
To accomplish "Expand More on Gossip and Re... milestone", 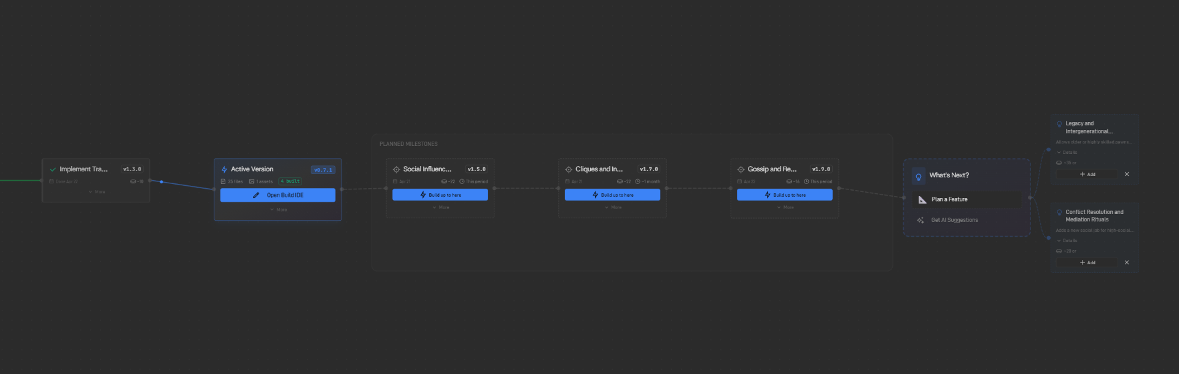I will tap(785, 207).
